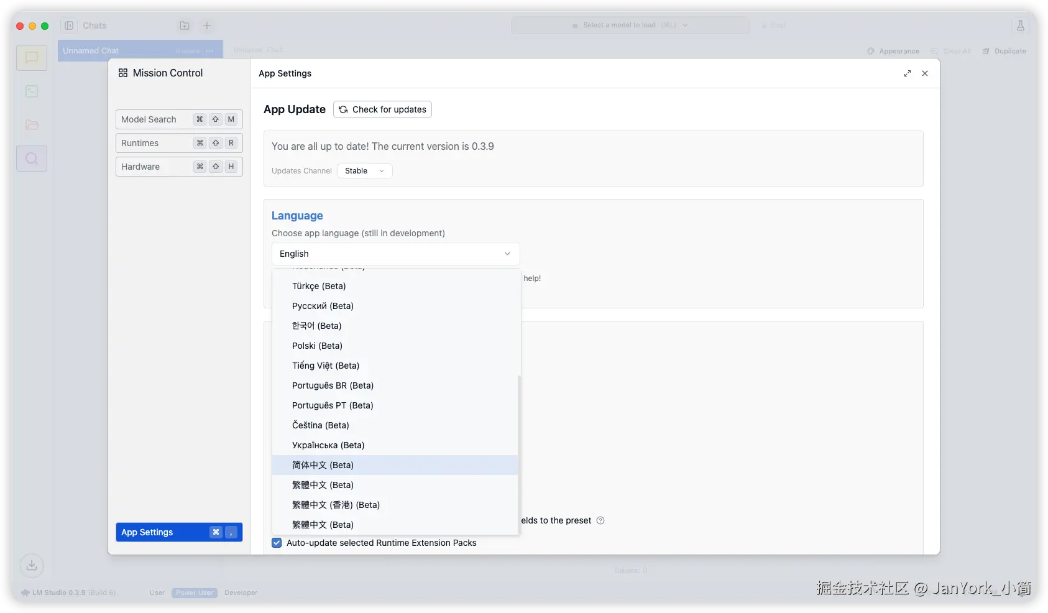The image size is (1048, 613).
Task: Expand the settings dialog to fullscreen
Action: pos(908,73)
